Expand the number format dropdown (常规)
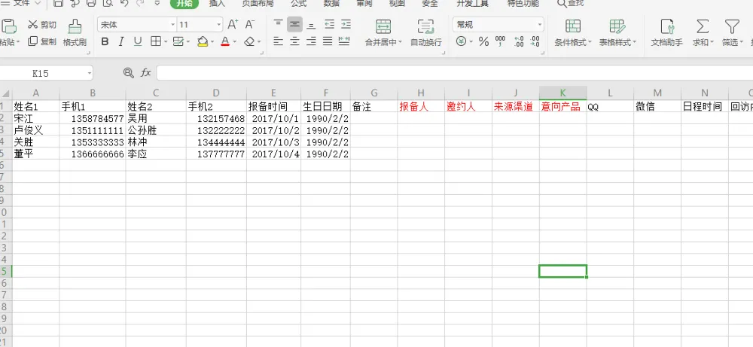The height and width of the screenshot is (347, 753). [539, 25]
